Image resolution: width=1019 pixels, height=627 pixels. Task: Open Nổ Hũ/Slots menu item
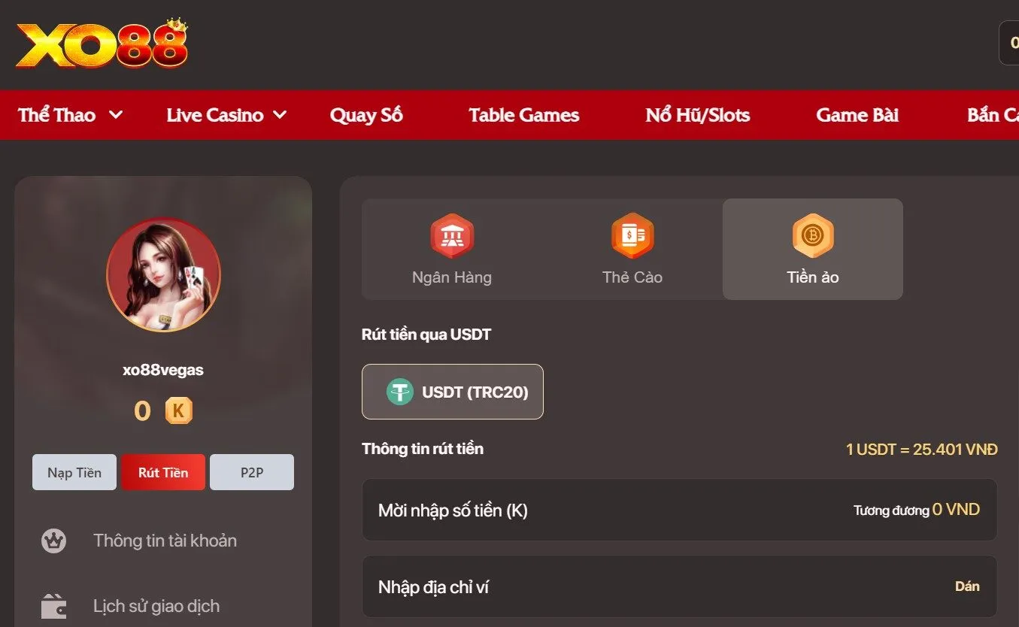point(698,115)
